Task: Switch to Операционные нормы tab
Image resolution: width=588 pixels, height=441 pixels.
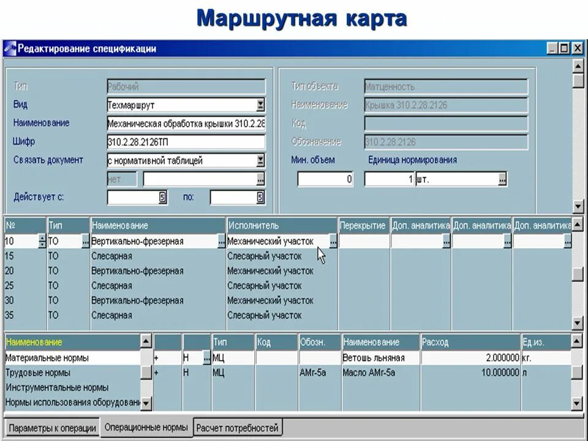Action: (146, 427)
